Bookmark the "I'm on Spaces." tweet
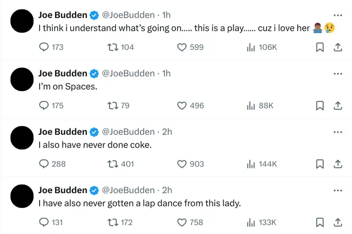Viewport: 352px width, 234px height. pyautogui.click(x=319, y=106)
